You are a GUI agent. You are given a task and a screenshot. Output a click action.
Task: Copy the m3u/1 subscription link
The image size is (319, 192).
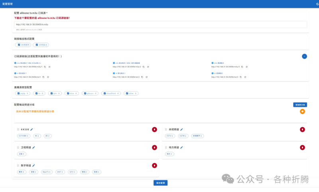(x=45, y=67)
